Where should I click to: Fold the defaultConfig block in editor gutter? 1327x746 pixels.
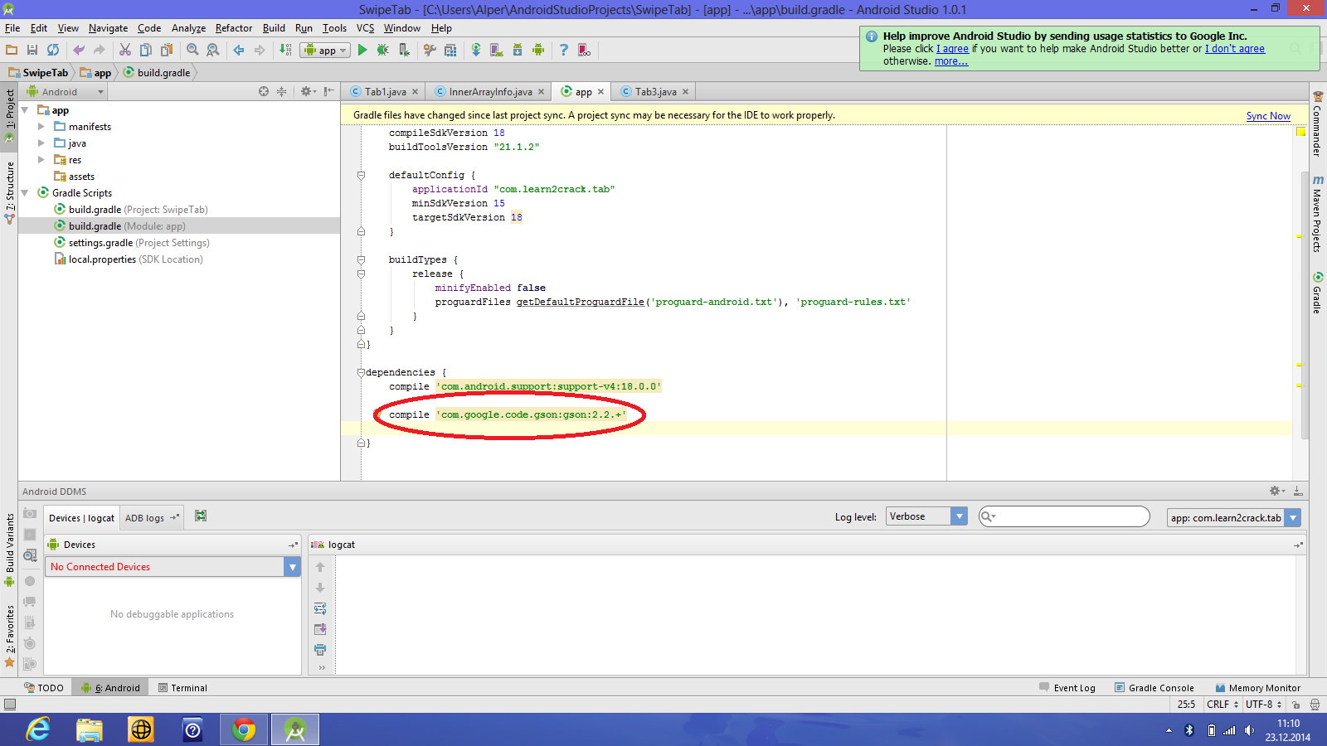coord(361,175)
